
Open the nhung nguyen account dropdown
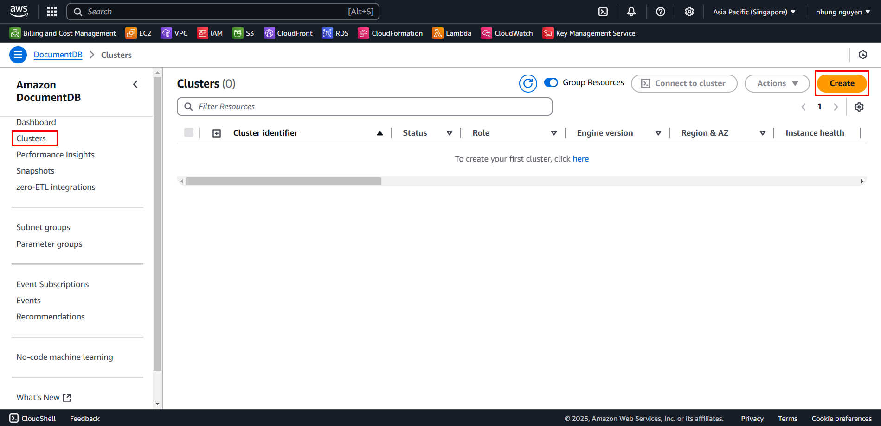coord(843,12)
